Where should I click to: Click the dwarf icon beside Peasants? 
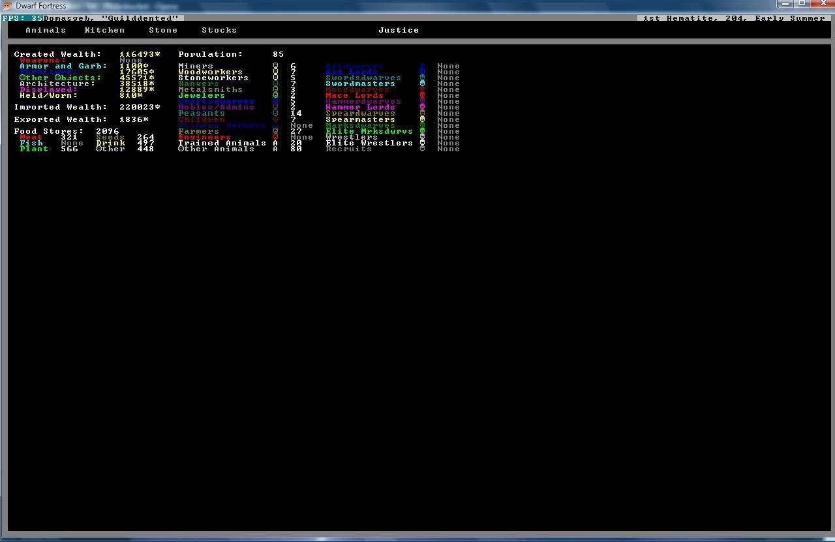point(275,113)
